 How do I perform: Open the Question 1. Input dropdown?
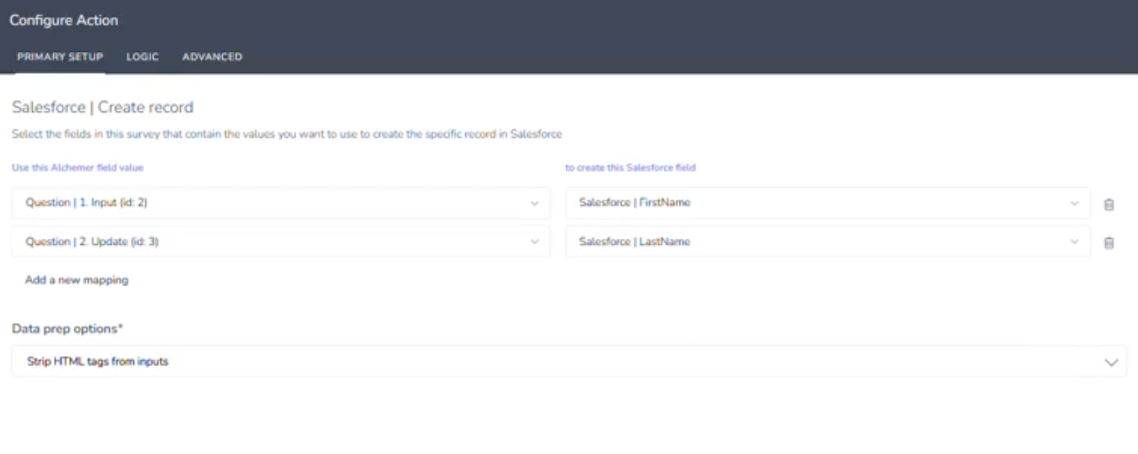[x=281, y=203]
